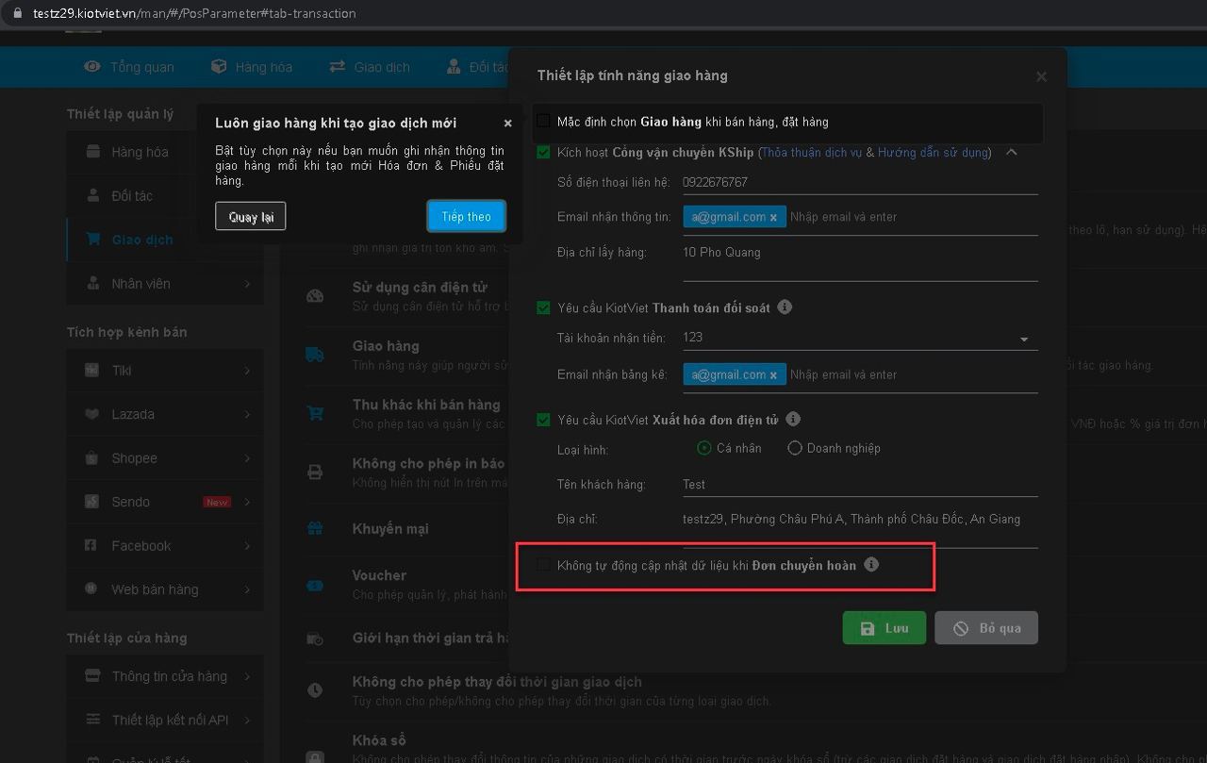
Task: Click the eye icon beside Tổng quan
Action: pos(92,66)
